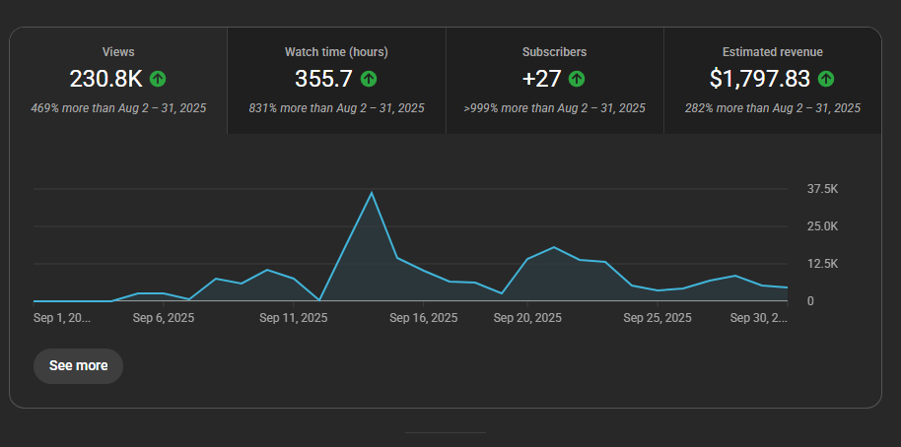Click the 12.5K y-axis value
The image size is (901, 447).
pos(822,264)
